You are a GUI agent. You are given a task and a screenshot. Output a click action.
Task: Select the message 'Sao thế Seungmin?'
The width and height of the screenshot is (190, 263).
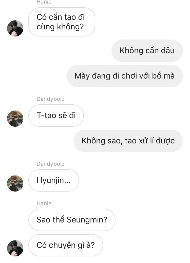72,220
